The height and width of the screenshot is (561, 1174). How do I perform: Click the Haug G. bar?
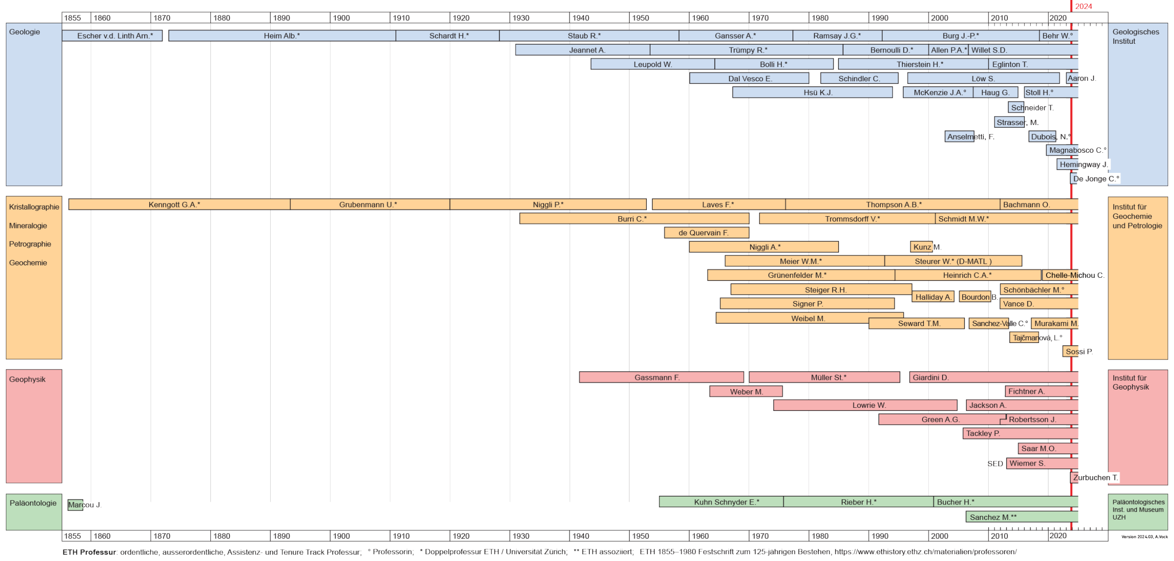tap(995, 92)
